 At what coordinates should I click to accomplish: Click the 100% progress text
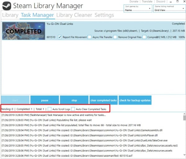(182, 37)
